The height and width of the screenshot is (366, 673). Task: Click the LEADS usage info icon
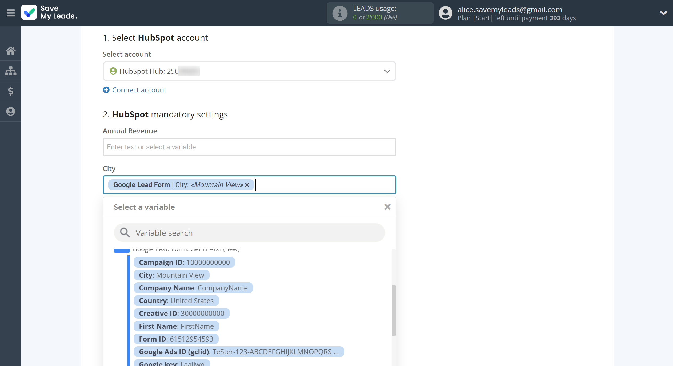340,13
